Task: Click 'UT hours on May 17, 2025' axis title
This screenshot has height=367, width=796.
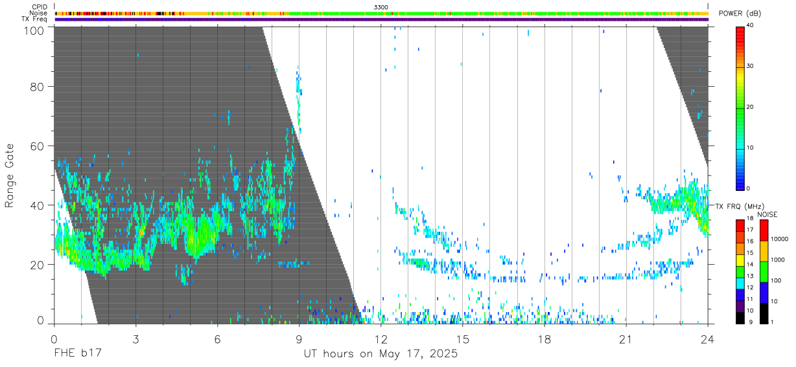Action: pyautogui.click(x=381, y=354)
